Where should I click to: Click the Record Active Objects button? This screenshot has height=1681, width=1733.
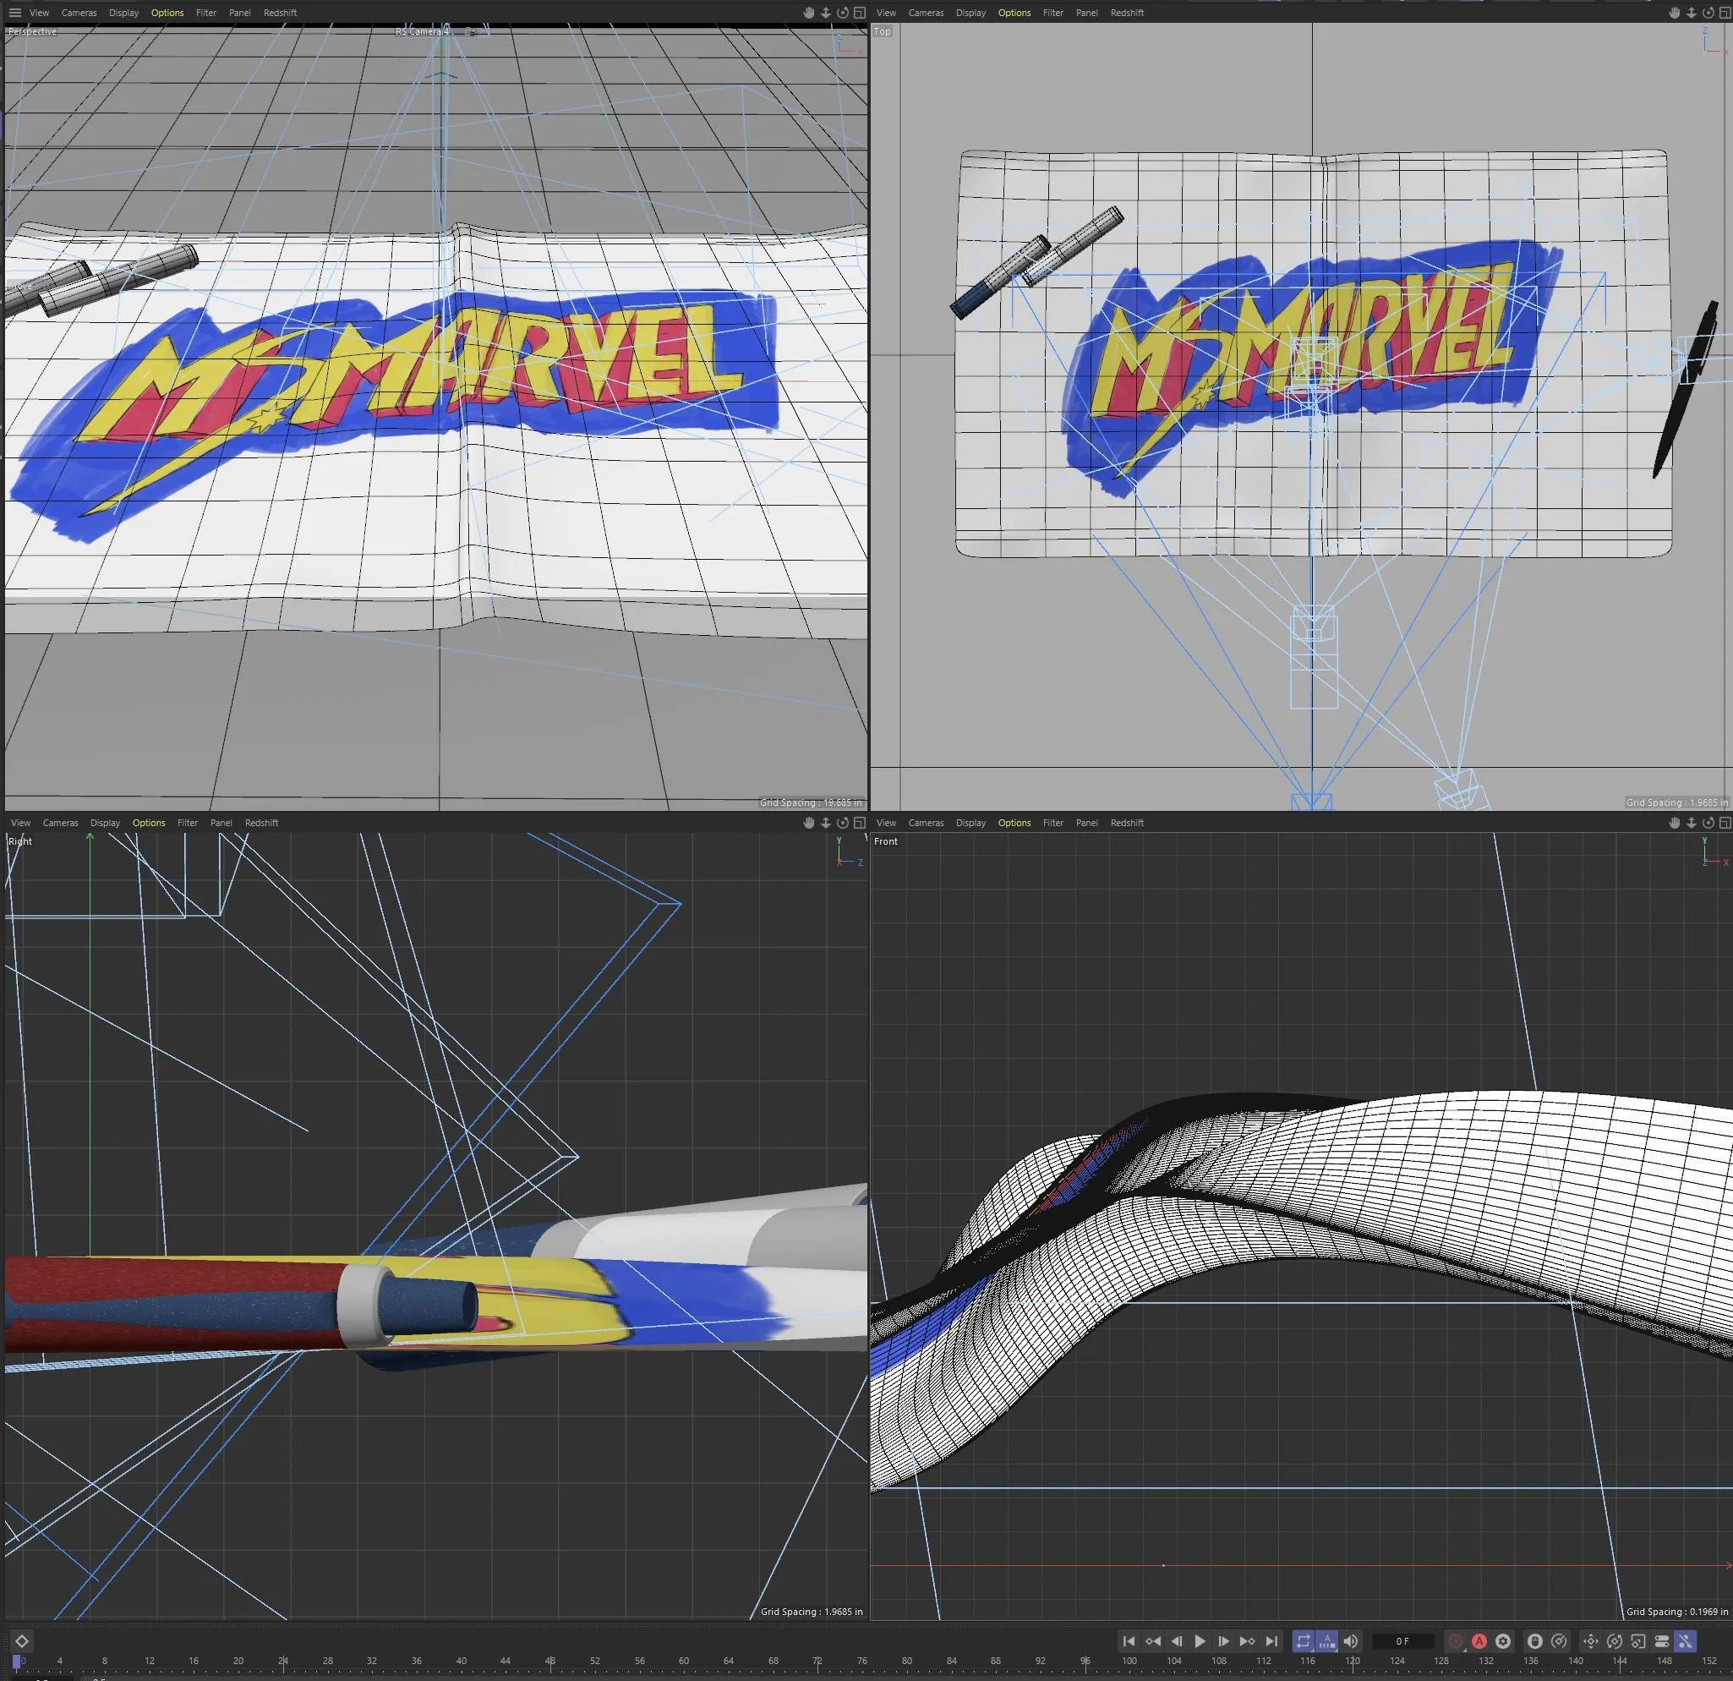(x=1455, y=1640)
